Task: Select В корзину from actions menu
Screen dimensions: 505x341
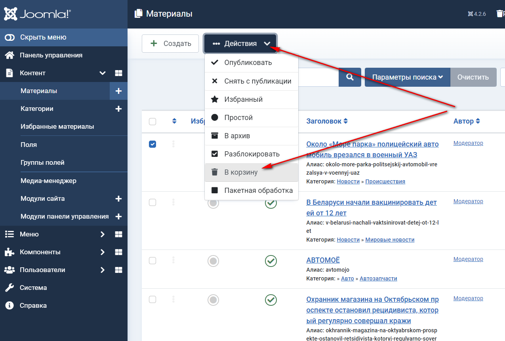Action: click(241, 172)
